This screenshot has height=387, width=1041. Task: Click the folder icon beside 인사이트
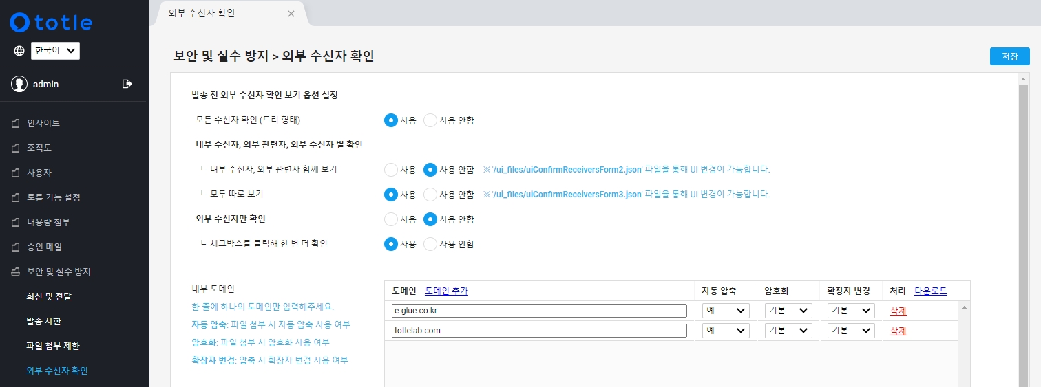pyautogui.click(x=16, y=123)
